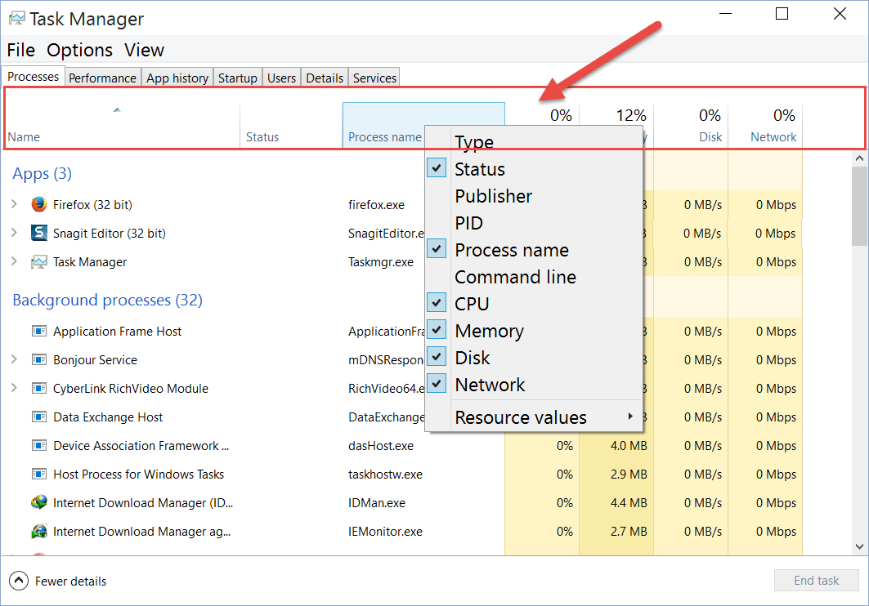This screenshot has height=606, width=869.
Task: Click the Task Manager icon in the title bar
Action: coord(17,17)
